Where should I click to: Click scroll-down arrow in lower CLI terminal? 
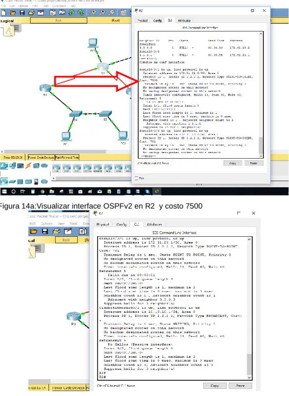(249, 378)
